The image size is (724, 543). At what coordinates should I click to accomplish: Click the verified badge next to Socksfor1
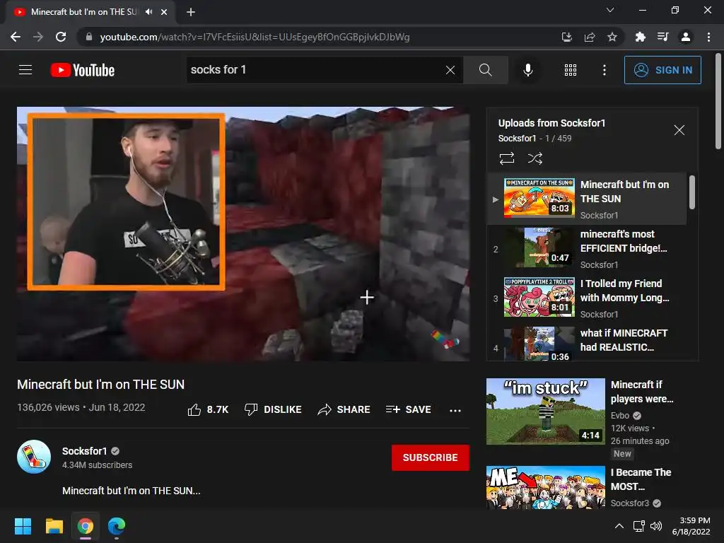click(115, 451)
